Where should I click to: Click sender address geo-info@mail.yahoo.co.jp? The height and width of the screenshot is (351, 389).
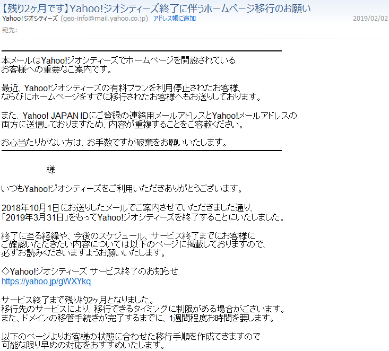[104, 19]
